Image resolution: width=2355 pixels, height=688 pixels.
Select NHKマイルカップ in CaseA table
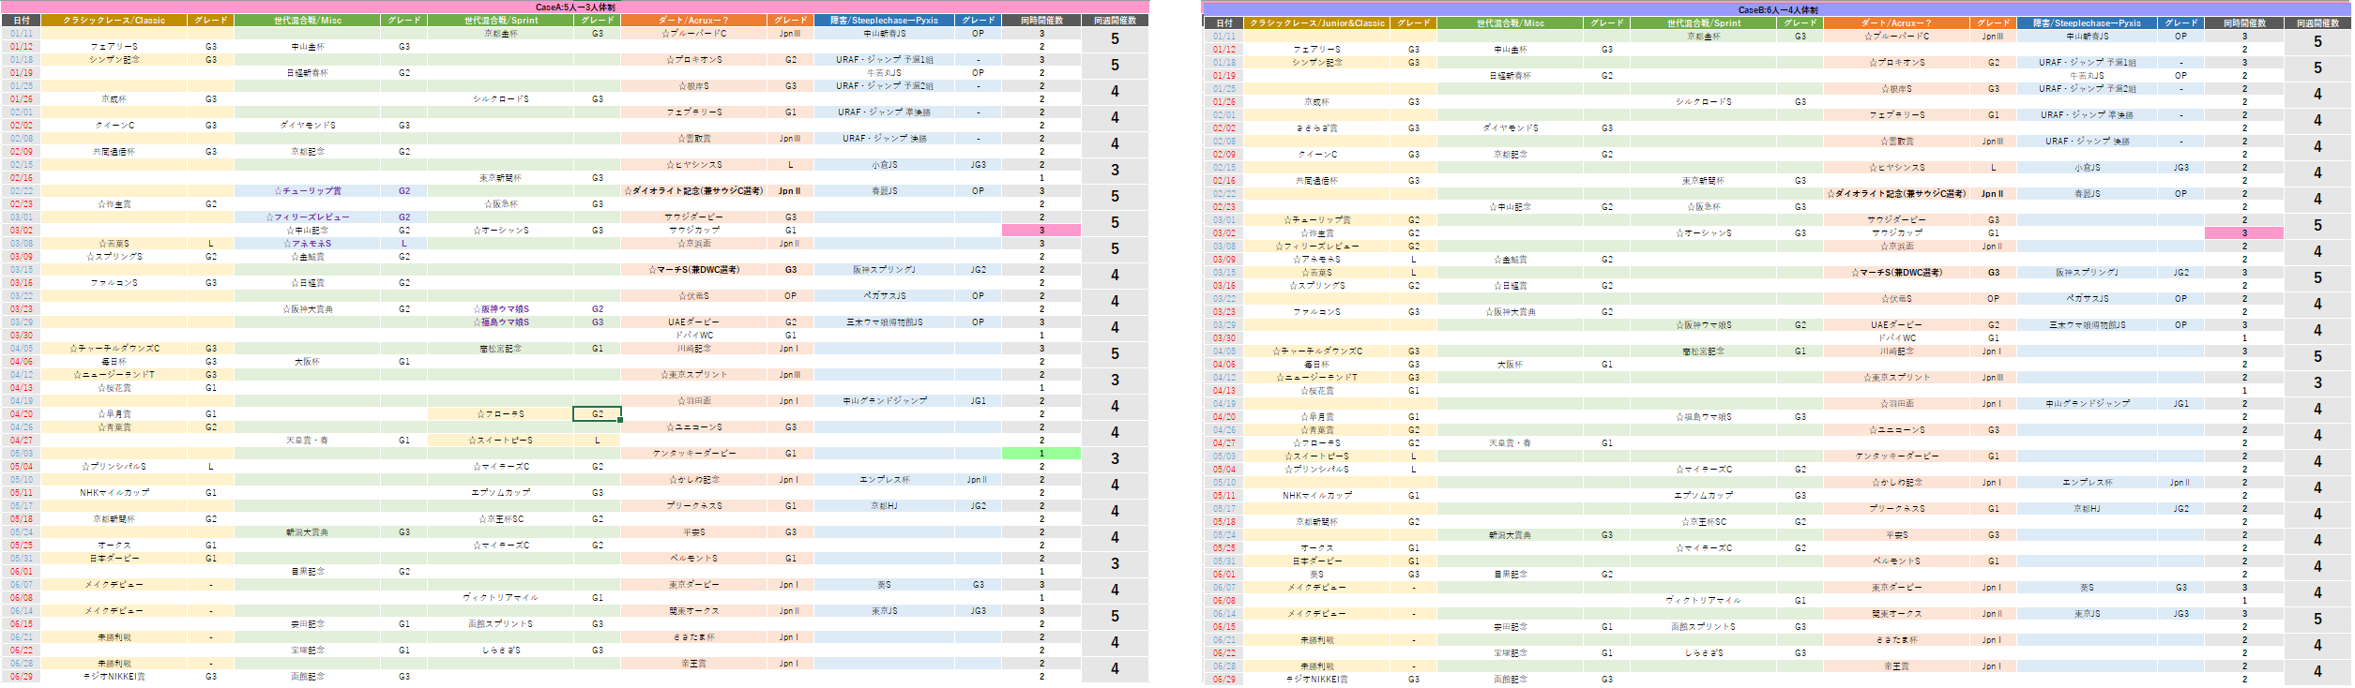(x=114, y=492)
